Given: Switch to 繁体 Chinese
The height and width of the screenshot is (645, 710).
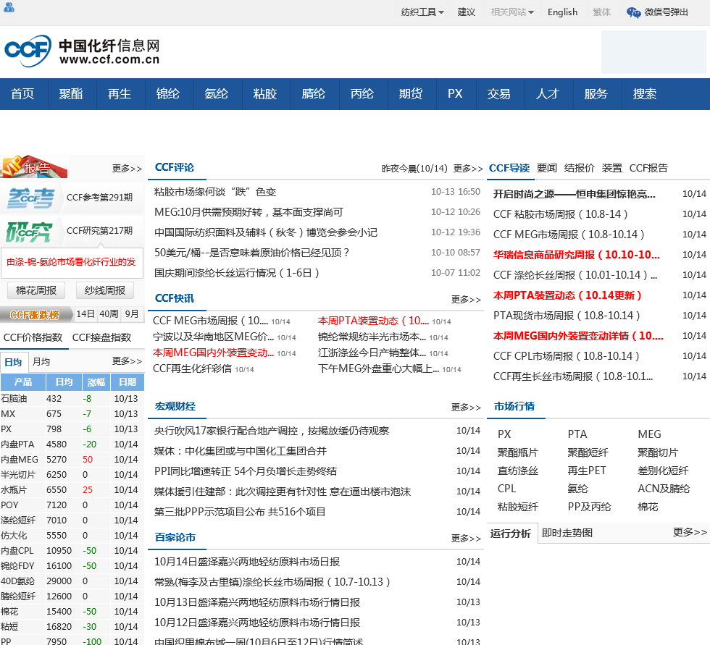Looking at the screenshot, I should [602, 12].
